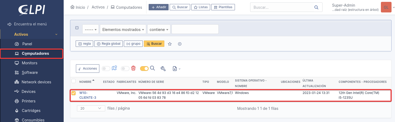
Task: Open the 'contiene' operator dropdown
Action: 159,30
